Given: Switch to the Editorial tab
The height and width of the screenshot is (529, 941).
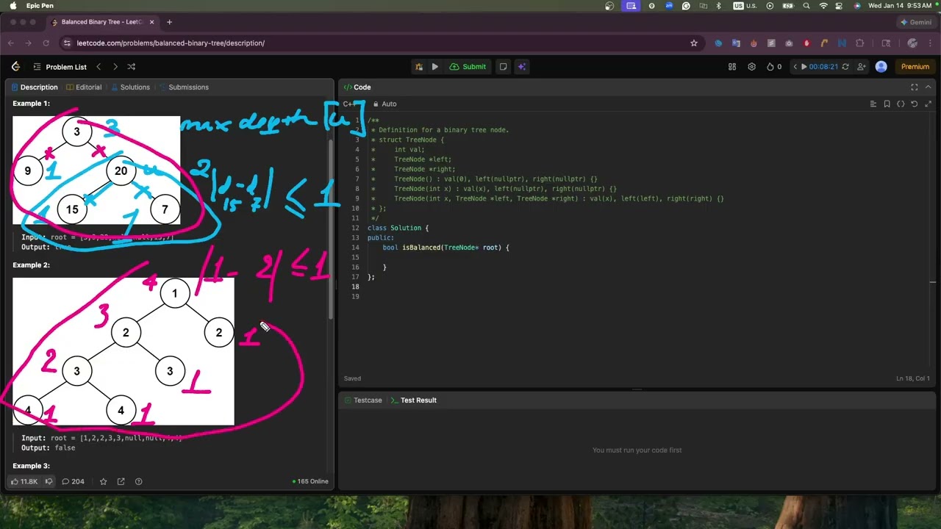Looking at the screenshot, I should (x=84, y=87).
